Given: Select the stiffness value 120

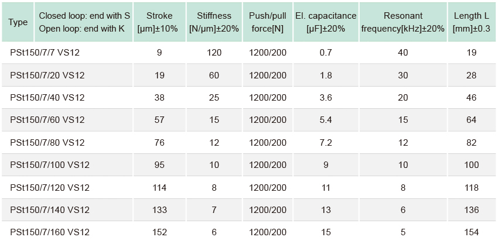Looking at the screenshot, I should 214,53.
